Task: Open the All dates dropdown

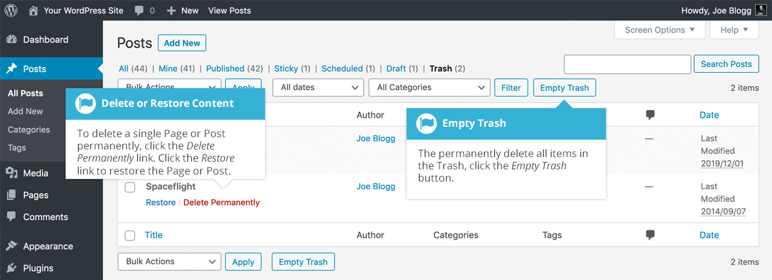Action: coord(318,88)
